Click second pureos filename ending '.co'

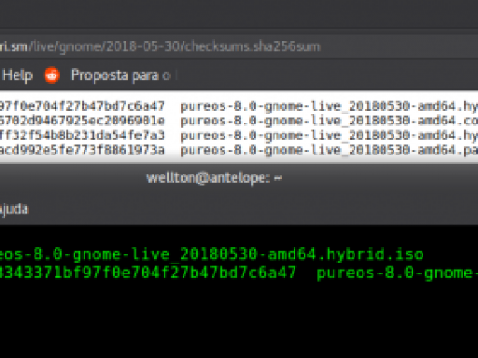(x=329, y=121)
